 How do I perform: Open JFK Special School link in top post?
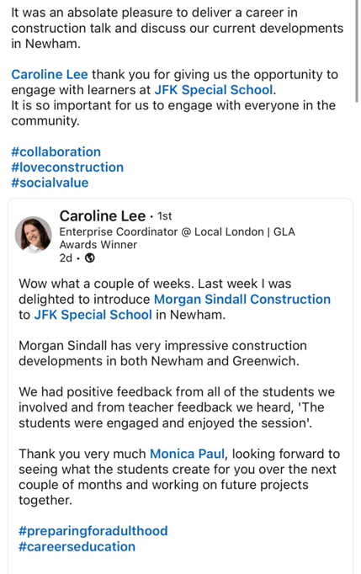[214, 90]
